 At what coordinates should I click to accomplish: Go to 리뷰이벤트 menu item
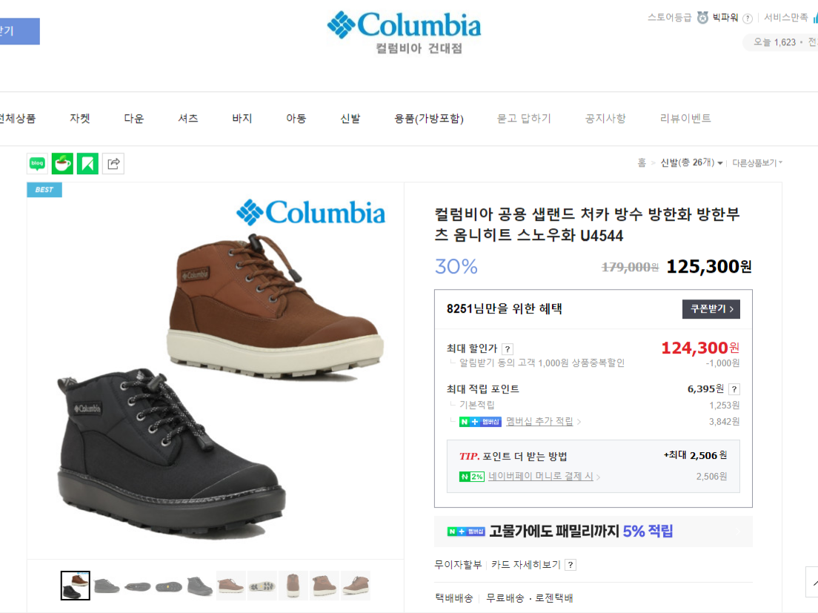[x=685, y=119]
